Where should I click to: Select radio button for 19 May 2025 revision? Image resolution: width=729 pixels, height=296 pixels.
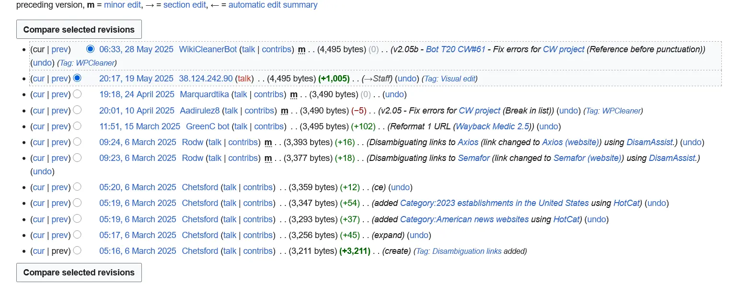coord(77,78)
